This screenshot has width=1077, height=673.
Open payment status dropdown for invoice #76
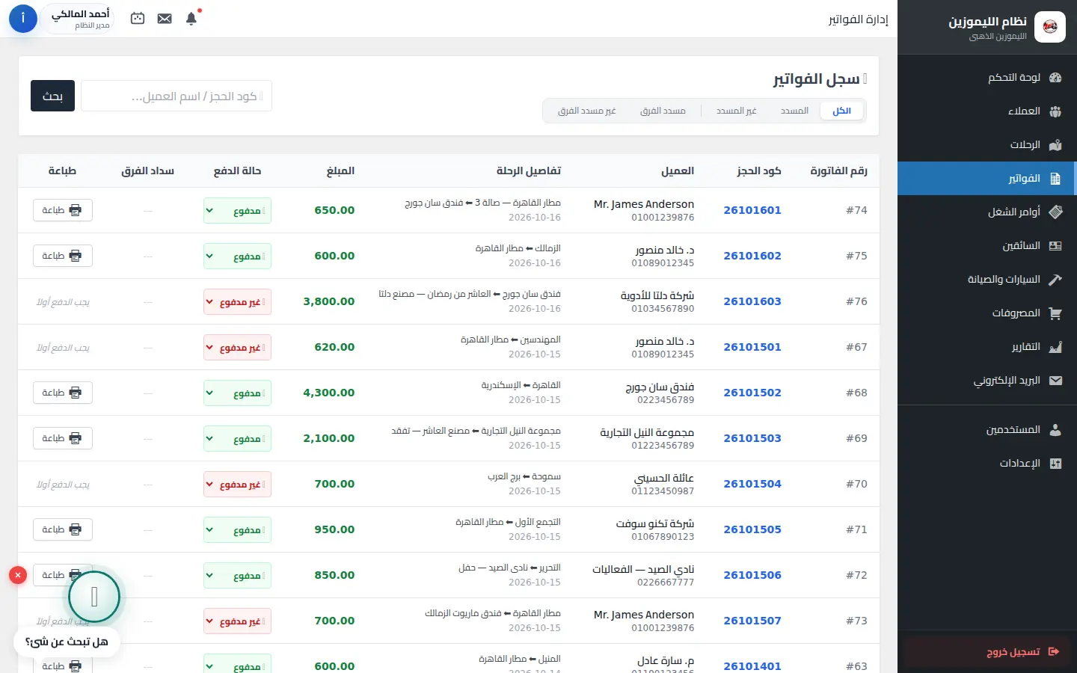(x=237, y=301)
